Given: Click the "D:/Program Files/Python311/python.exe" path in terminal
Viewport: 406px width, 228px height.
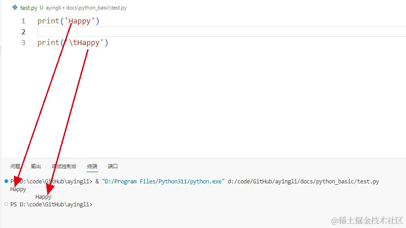Looking at the screenshot, I should 163,181.
